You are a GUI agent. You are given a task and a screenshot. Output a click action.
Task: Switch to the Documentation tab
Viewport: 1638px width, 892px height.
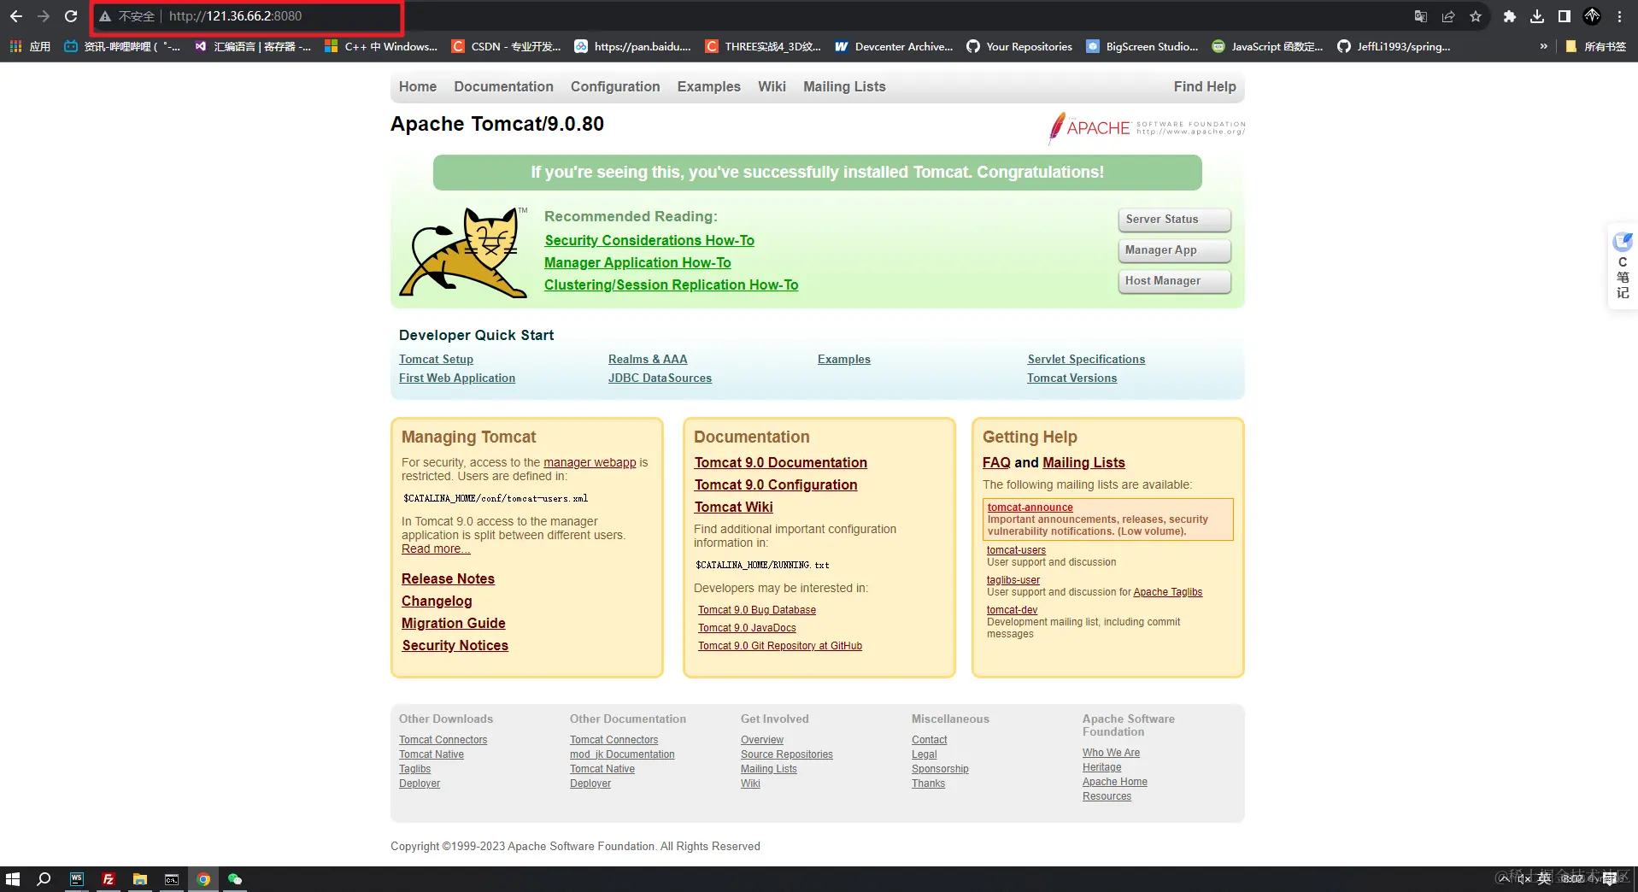(x=503, y=86)
